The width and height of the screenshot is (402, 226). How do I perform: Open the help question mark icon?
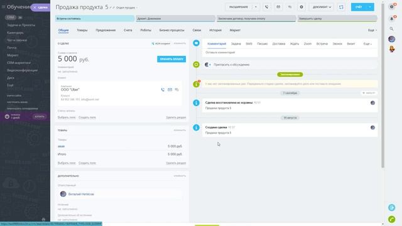(391, 7)
